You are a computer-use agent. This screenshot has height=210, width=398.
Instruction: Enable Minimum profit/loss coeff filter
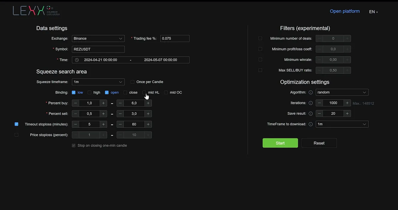260,49
